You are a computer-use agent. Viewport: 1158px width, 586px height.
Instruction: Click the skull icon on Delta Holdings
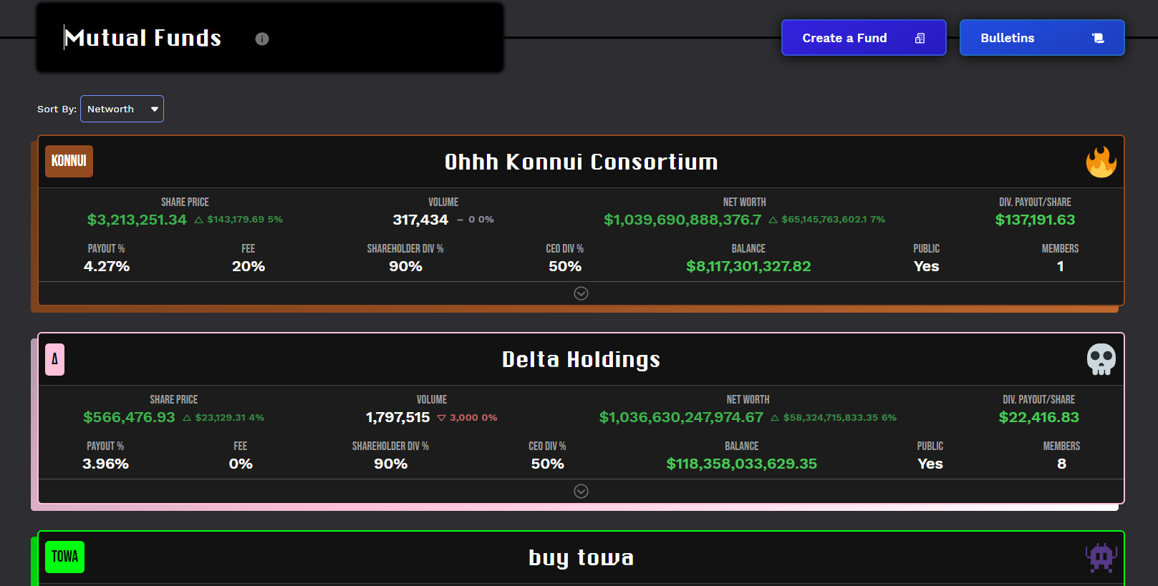1101,359
